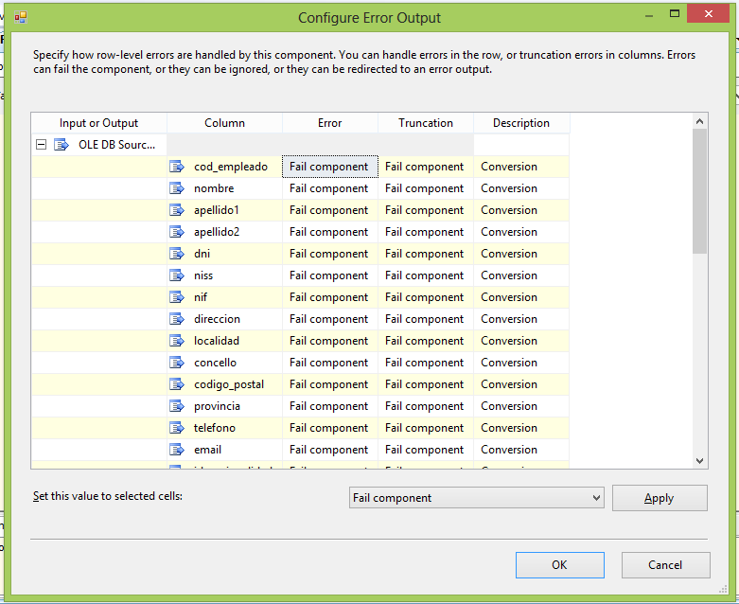Collapse the OLE DB Source tree node
739x604 pixels.
coord(41,145)
